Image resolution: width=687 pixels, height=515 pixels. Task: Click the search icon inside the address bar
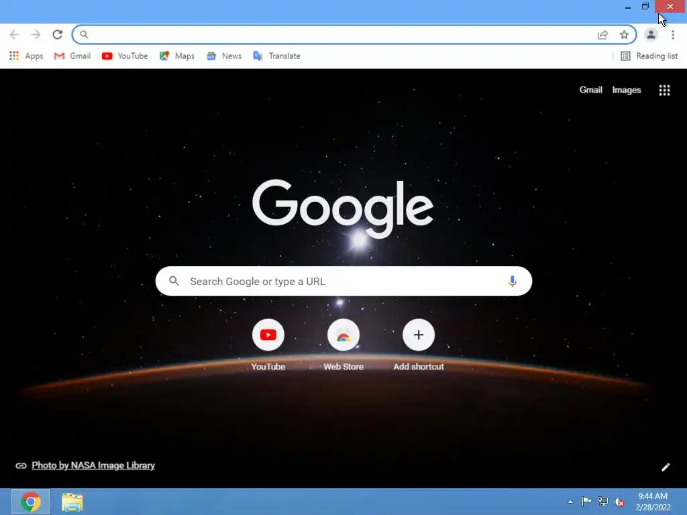pyautogui.click(x=84, y=35)
